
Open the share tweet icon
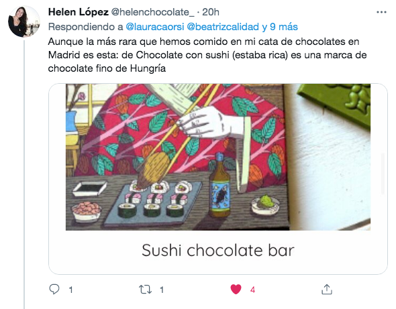tap(327, 290)
